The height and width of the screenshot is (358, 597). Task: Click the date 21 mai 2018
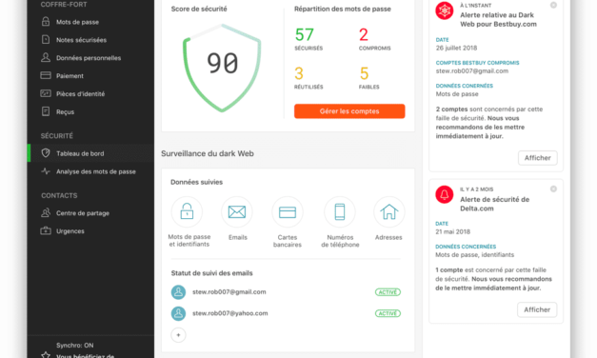click(452, 231)
